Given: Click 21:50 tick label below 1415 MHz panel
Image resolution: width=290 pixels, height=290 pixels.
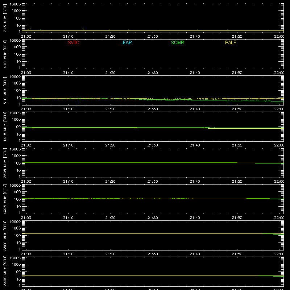Looking at the screenshot, I should point(237,145).
